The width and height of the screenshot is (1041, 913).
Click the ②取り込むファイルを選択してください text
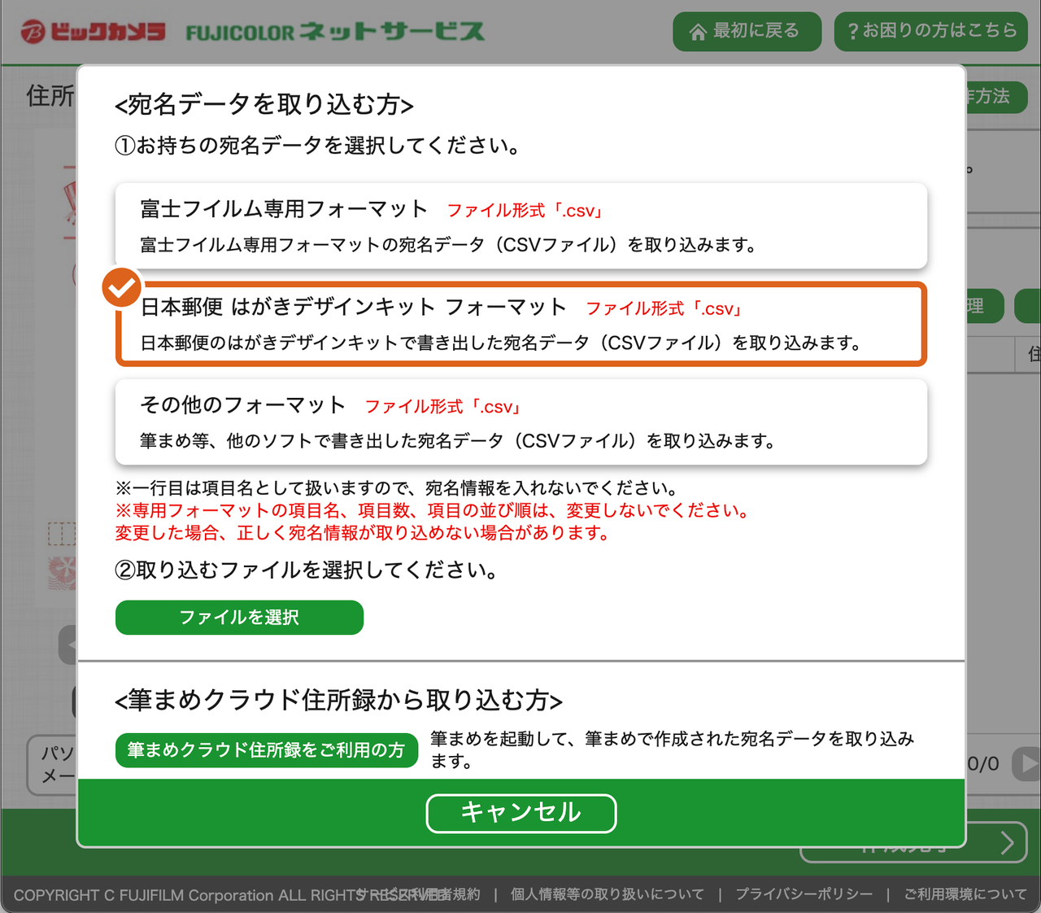(x=307, y=570)
